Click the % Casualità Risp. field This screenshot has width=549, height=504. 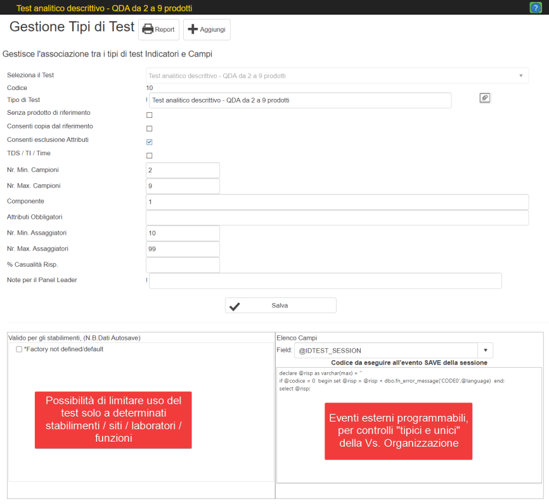click(183, 265)
